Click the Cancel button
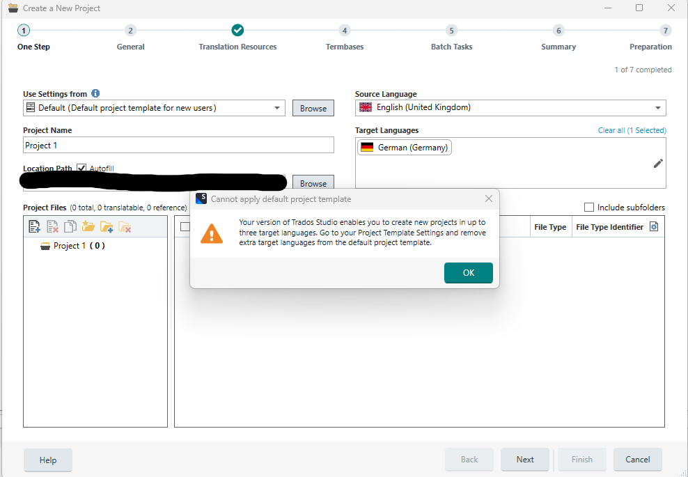The width and height of the screenshot is (688, 477). (x=638, y=460)
